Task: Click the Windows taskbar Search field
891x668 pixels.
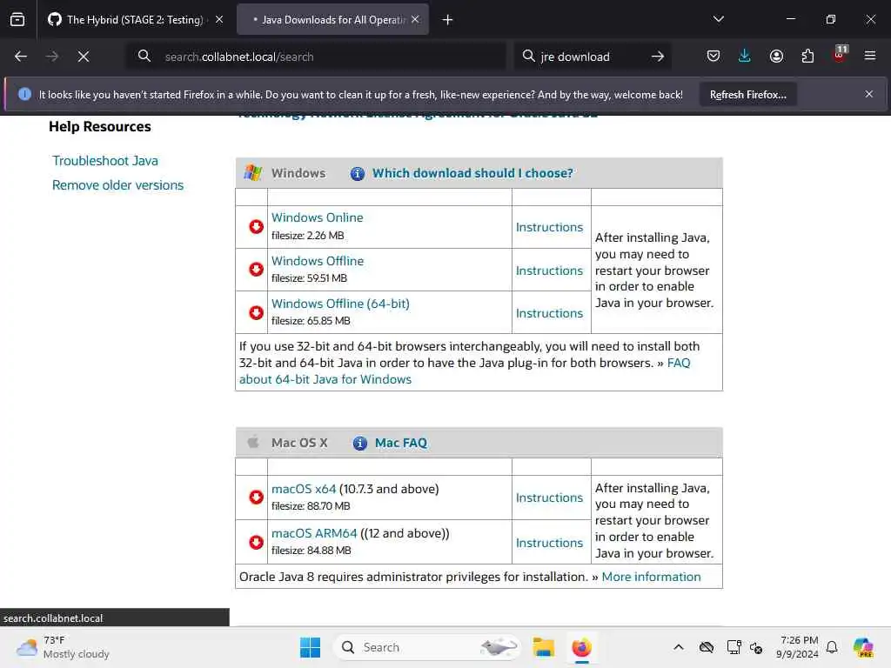Action: click(426, 647)
